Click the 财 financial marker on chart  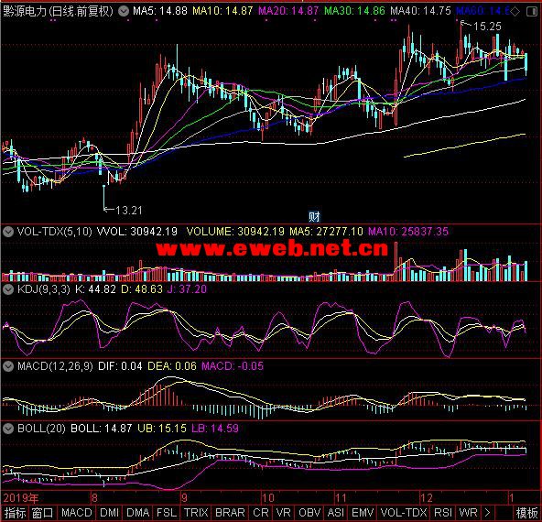314,217
